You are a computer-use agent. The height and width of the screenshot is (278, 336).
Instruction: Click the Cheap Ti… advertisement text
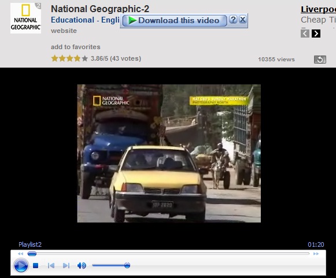318,20
